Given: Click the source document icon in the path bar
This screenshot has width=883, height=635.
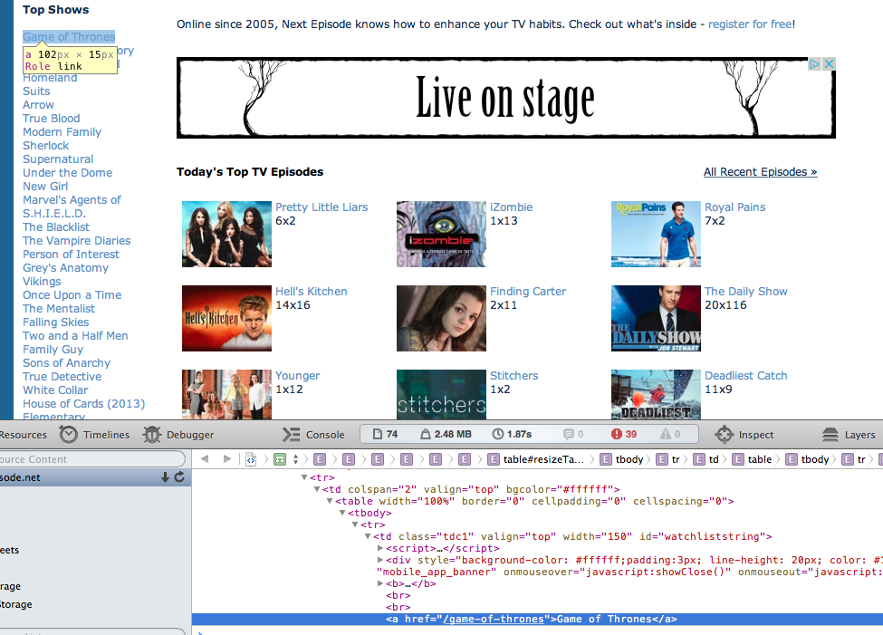Looking at the screenshot, I should pos(251,459).
